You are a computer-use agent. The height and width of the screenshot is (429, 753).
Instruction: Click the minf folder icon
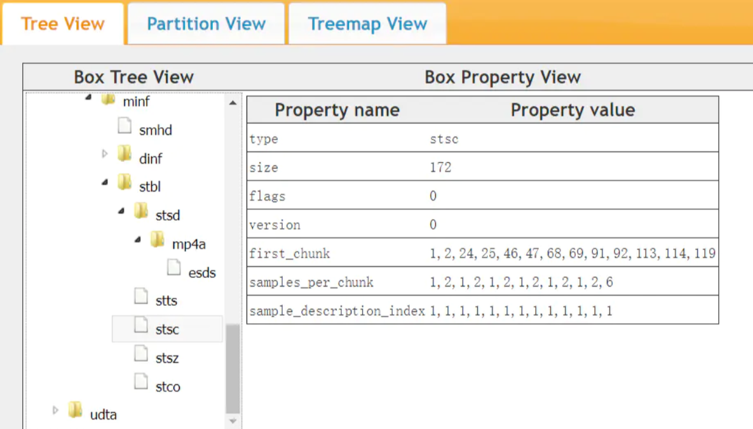point(109,99)
